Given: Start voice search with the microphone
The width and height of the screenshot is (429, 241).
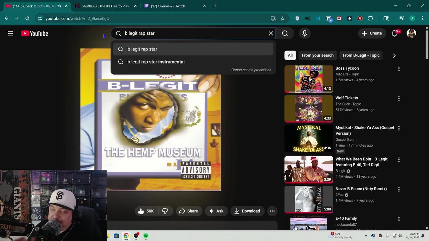Looking at the screenshot, I should pos(305,33).
